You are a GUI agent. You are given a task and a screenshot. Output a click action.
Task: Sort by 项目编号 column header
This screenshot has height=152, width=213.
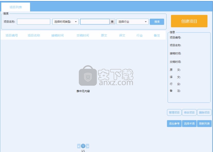[12, 36]
